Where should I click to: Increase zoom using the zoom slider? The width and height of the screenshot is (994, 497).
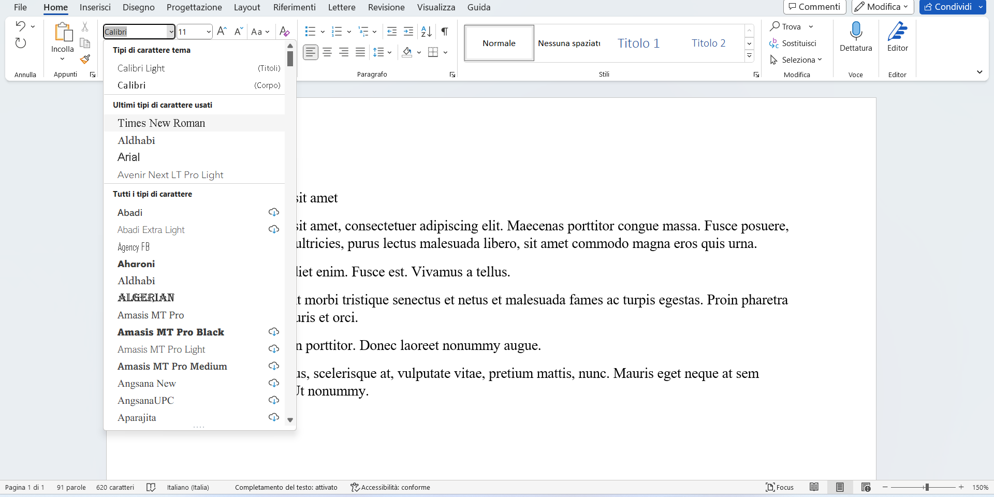pyautogui.click(x=960, y=487)
